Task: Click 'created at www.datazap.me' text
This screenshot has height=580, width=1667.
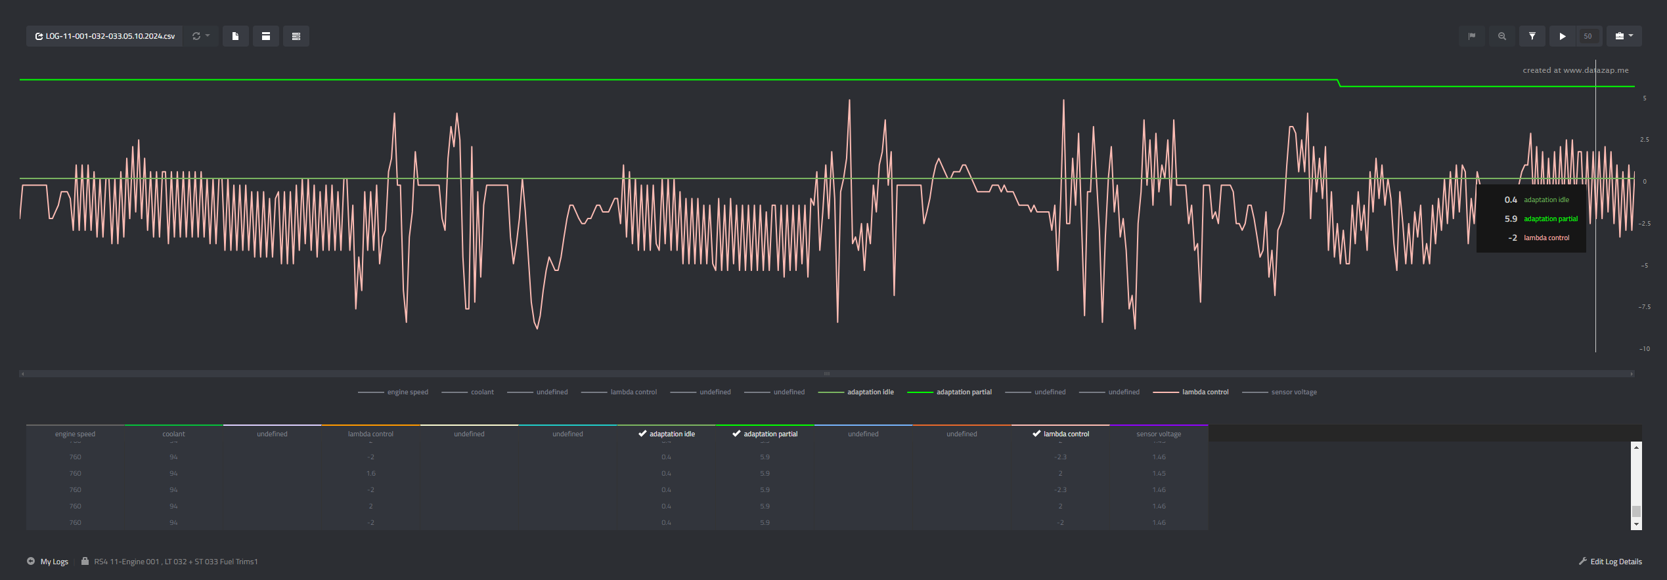Action: (x=1576, y=70)
